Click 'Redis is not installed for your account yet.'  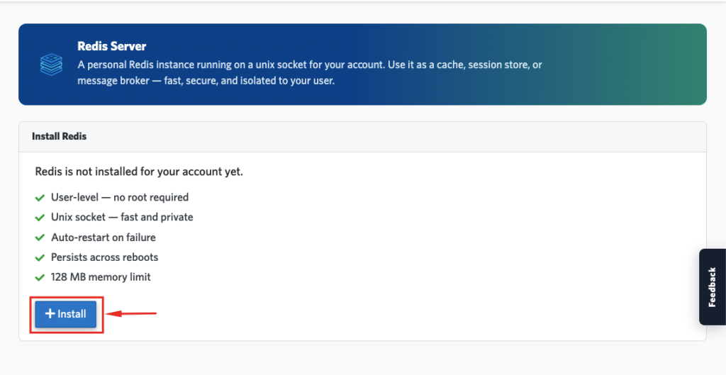(139, 172)
